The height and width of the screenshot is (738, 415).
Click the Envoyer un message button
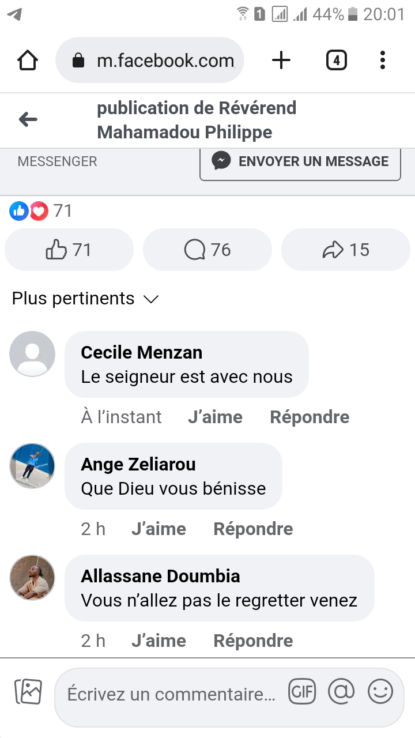(300, 161)
